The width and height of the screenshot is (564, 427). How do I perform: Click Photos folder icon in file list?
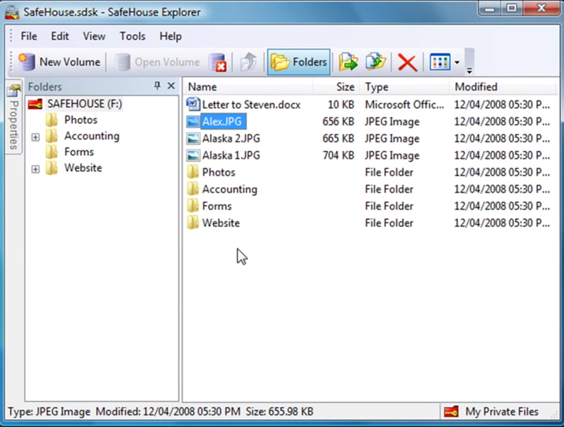(x=193, y=172)
